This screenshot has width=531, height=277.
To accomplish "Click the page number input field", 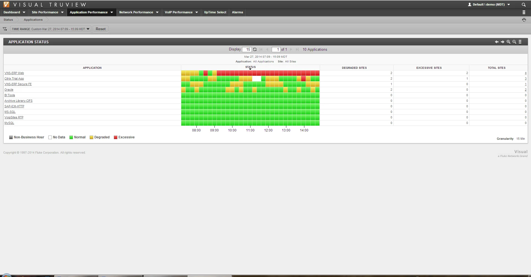I will coord(276,49).
